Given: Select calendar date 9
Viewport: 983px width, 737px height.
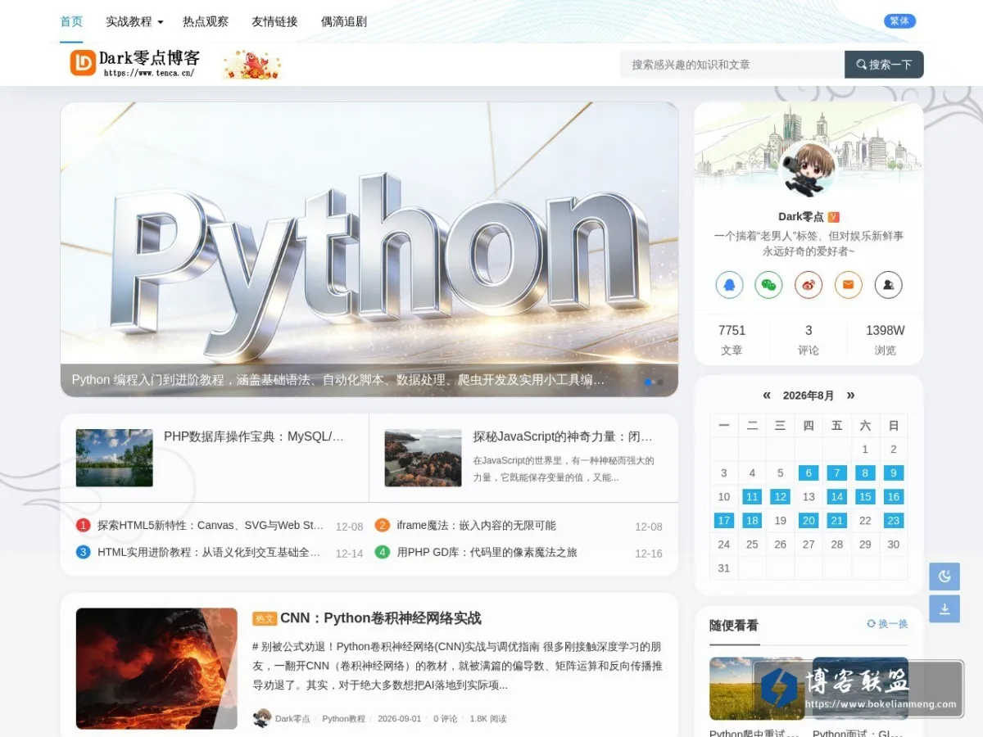Looking at the screenshot, I should (894, 472).
